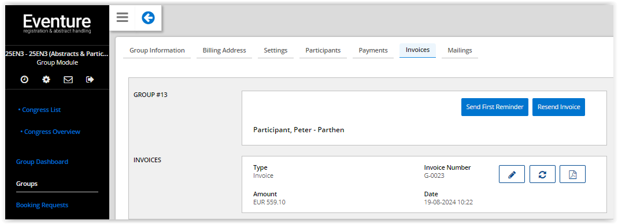Click the clock icon in sidebar

tap(24, 80)
